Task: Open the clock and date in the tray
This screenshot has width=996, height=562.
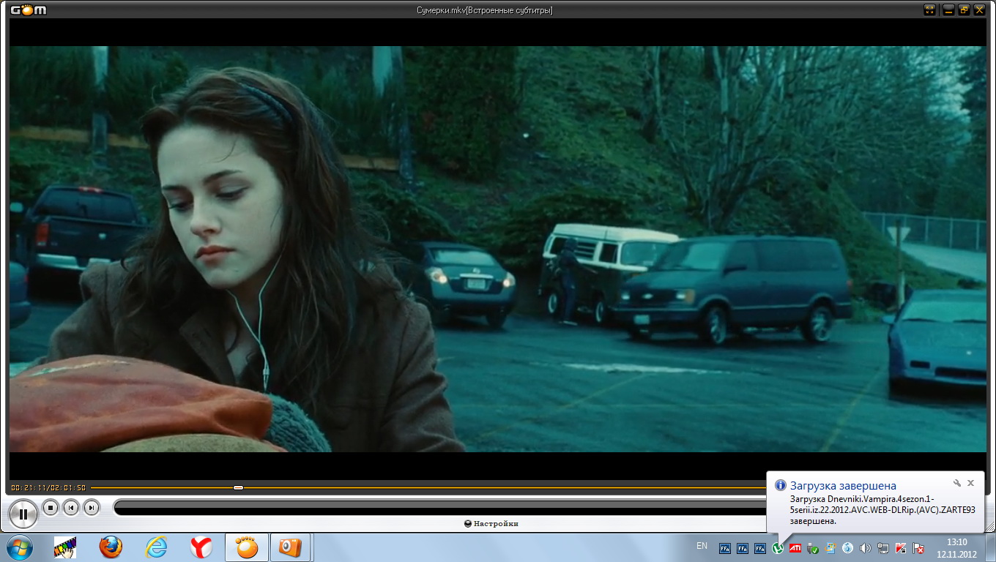Action: (x=956, y=547)
